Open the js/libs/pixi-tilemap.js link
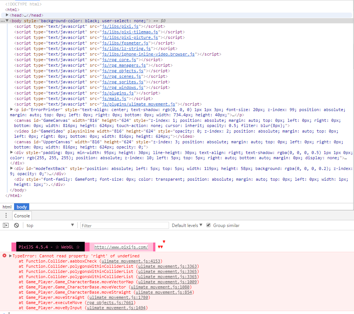Screen dimensions: 354x314 [130, 32]
